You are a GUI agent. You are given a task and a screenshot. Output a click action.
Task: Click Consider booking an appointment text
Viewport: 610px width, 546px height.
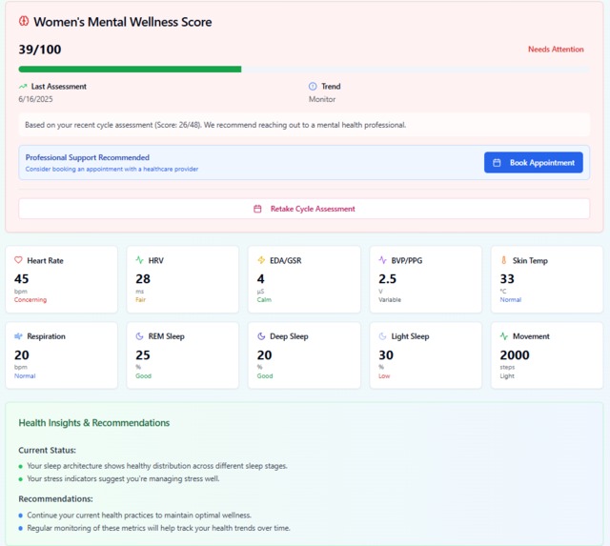[112, 170]
